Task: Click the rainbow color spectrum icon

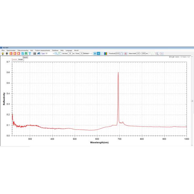Action: coord(106,53)
